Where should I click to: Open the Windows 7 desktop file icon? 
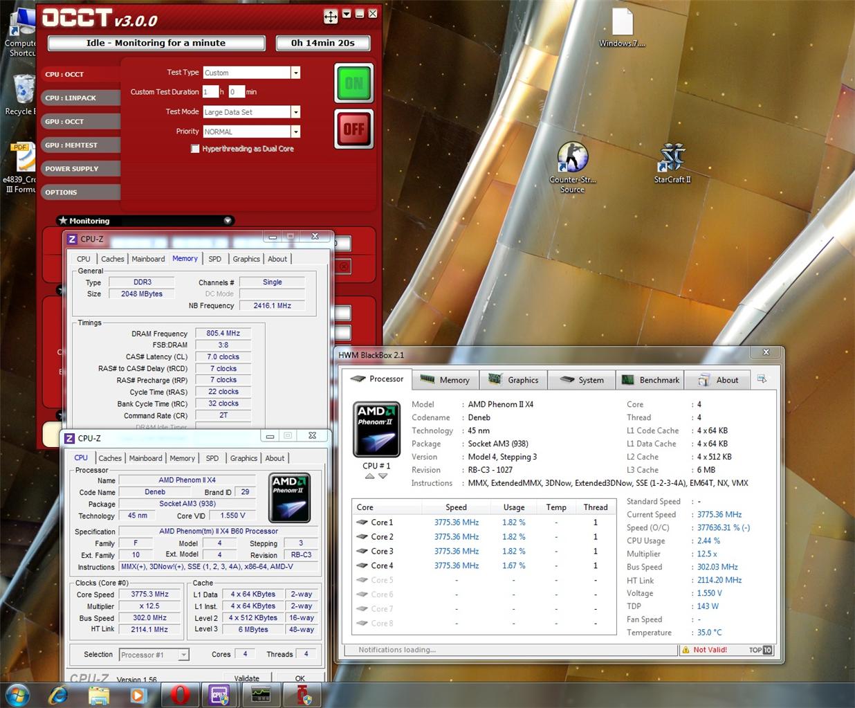[622, 28]
